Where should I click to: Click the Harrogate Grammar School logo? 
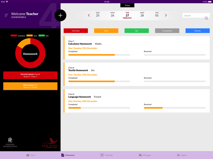click(x=10, y=143)
